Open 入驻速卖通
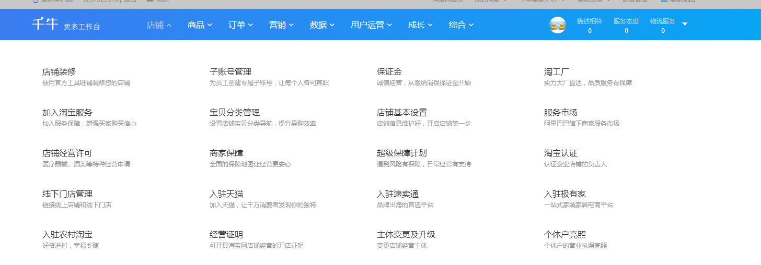The width and height of the screenshot is (761, 265). click(x=398, y=194)
